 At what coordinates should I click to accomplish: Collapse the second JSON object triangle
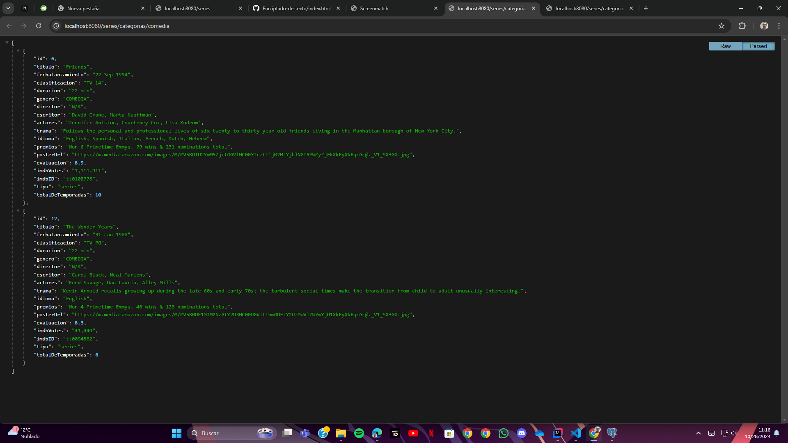pyautogui.click(x=18, y=210)
